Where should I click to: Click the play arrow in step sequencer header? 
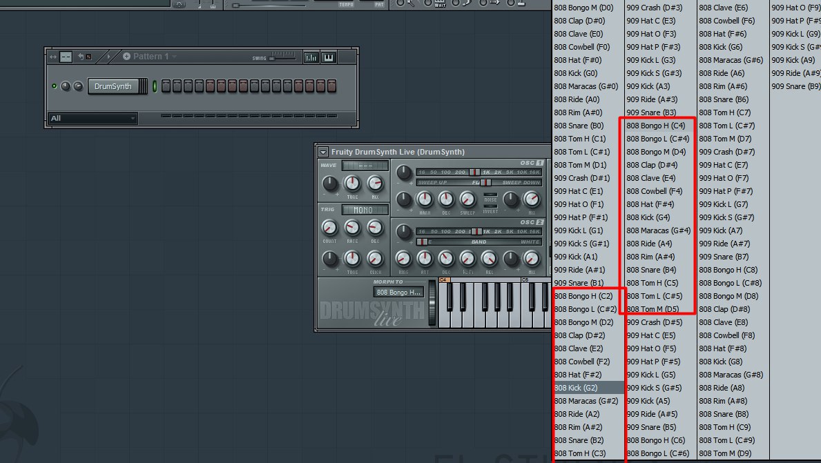108,57
